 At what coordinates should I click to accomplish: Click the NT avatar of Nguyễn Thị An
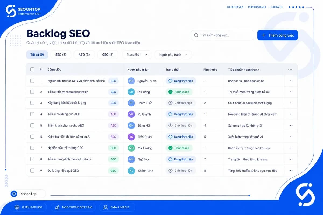tap(131, 81)
